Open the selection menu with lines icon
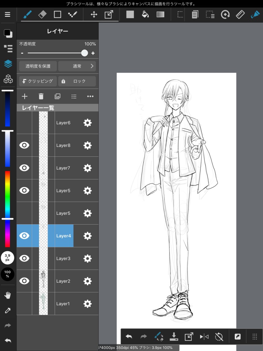The image size is (263, 351). (210, 15)
